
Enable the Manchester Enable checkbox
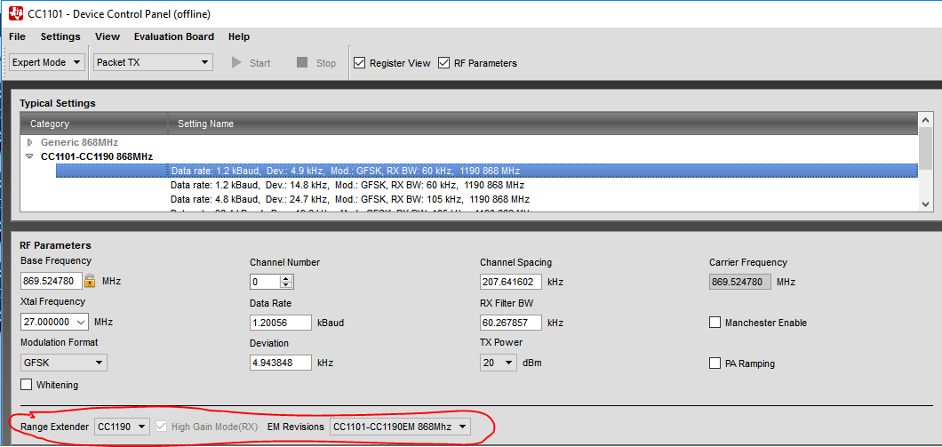click(x=714, y=323)
